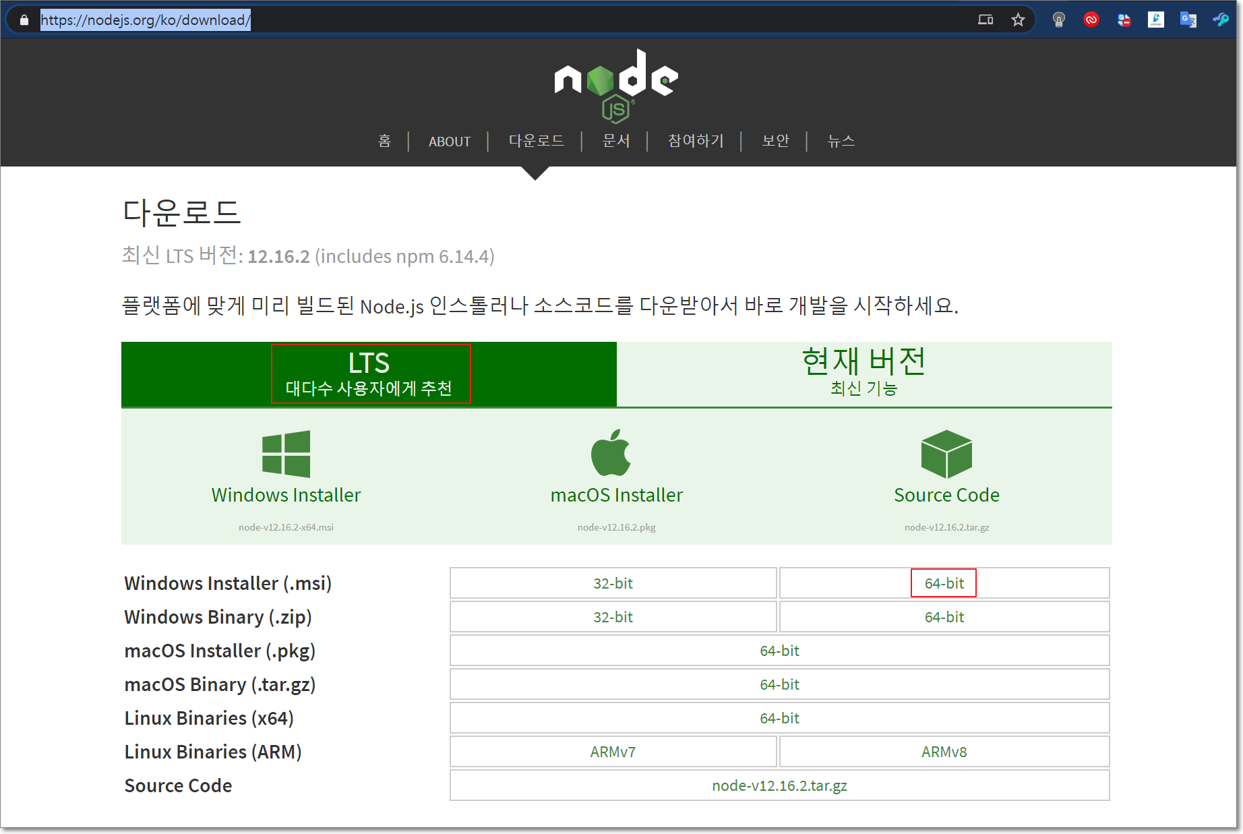Download the Linux Binaries (x64) 64-bit
Image resolution: width=1243 pixels, height=834 pixels.
point(780,718)
